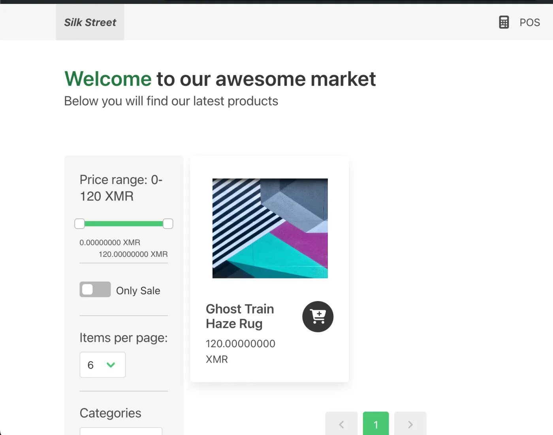Image resolution: width=553 pixels, height=435 pixels.
Task: Click maximum price slider handle
Action: click(168, 224)
